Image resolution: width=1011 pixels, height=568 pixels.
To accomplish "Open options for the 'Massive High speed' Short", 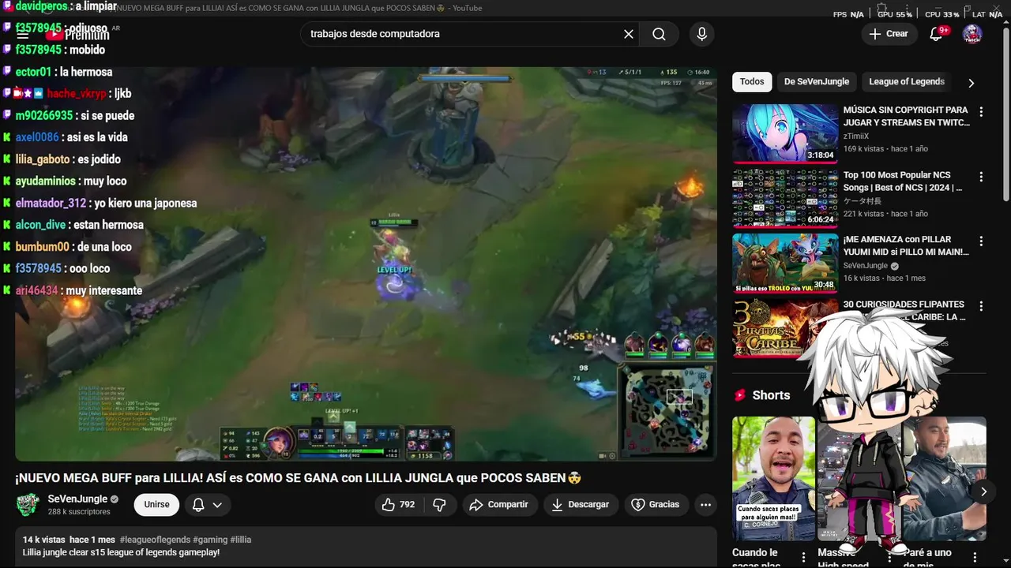I will pos(889,558).
